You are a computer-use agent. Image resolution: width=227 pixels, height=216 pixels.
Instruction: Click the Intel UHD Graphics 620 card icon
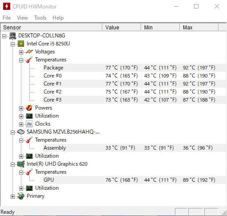[21, 164]
